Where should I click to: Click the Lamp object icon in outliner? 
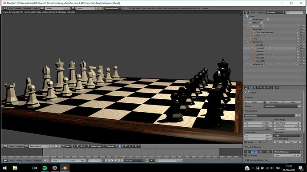pyautogui.click(x=250, y=39)
